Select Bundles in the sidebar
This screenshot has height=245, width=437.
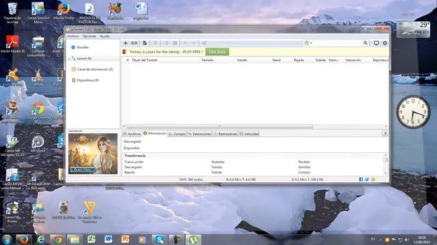coord(83,47)
